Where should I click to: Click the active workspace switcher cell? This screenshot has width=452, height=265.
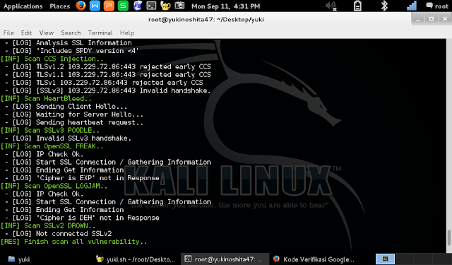click(x=385, y=259)
